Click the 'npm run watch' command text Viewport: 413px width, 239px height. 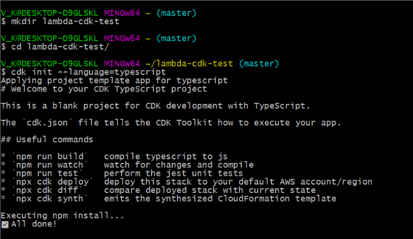pyautogui.click(x=50, y=165)
